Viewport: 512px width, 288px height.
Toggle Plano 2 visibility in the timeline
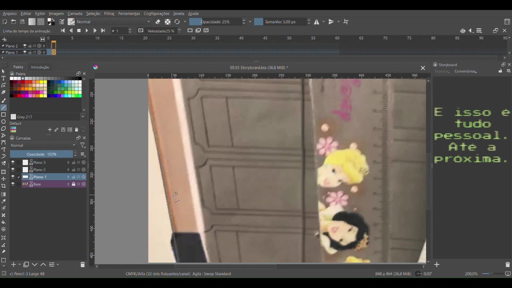(x=24, y=46)
